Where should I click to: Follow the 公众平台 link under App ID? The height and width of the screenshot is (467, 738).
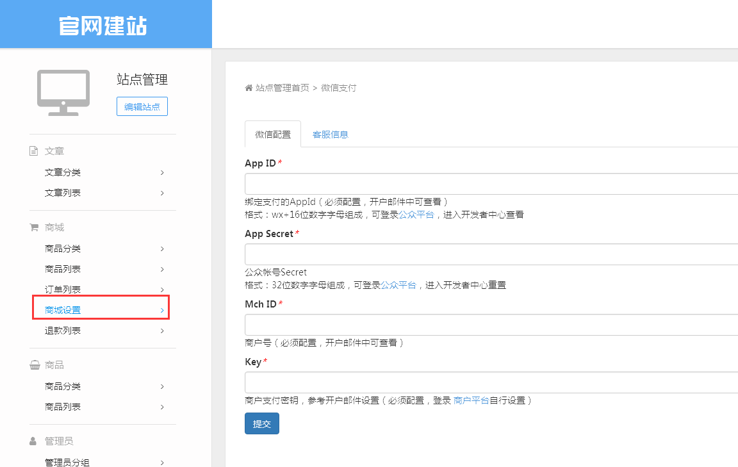(x=416, y=215)
